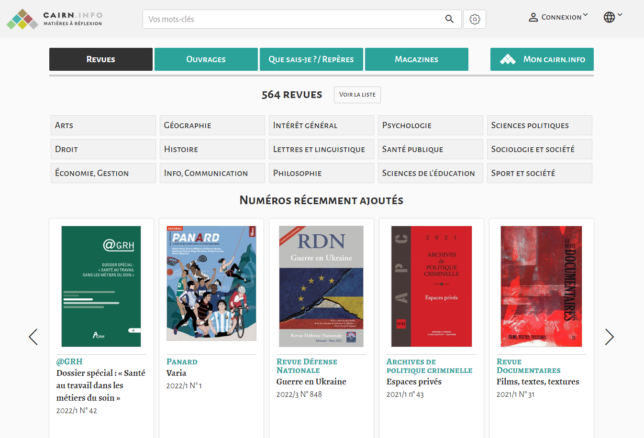Screen dimensions: 644x438
Task: Open the Philosophie category
Action: (x=321, y=173)
